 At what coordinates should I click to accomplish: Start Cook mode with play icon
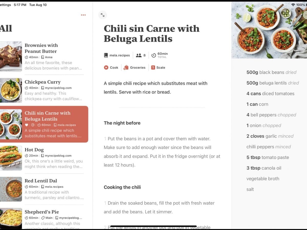pyautogui.click(x=106, y=67)
